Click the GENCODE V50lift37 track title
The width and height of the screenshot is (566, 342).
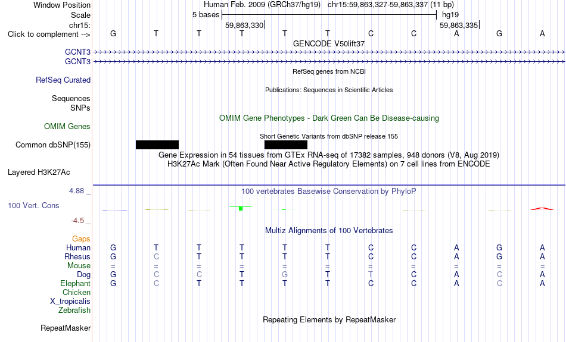(329, 43)
